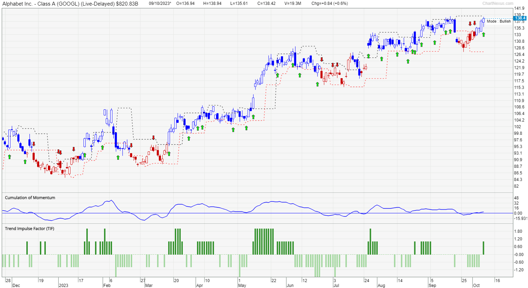528x288 pixels.
Task: Click the 99.8 price axis label
Action: 518,133
